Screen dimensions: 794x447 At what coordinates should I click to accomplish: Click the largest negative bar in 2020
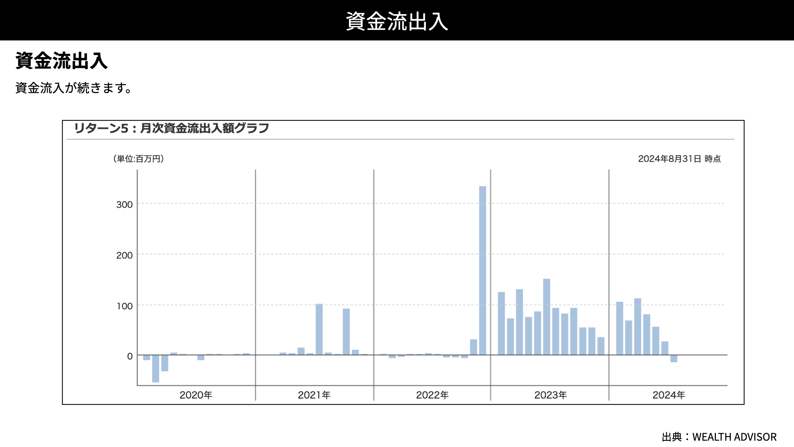point(155,368)
